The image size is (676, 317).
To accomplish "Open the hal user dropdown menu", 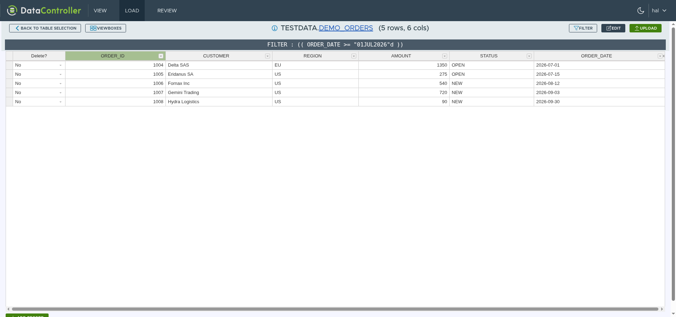I will pos(659,11).
